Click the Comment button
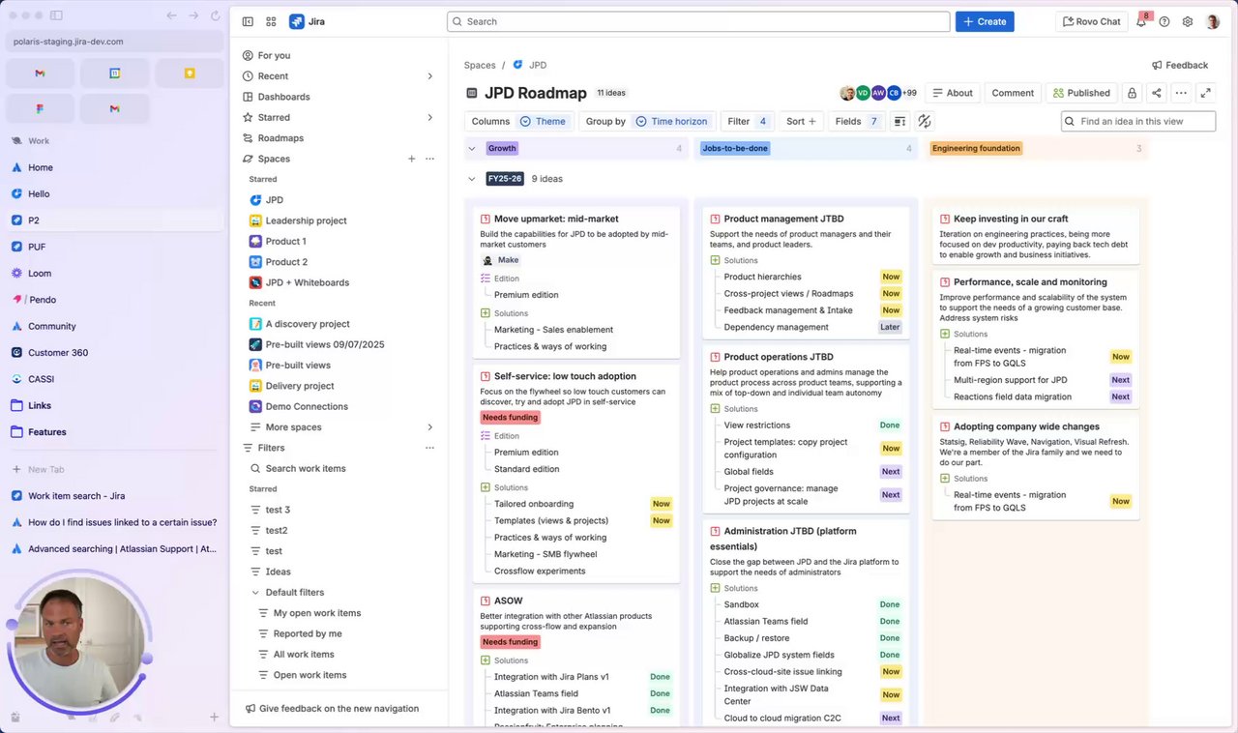Screen dimensions: 1238x733 tap(1013, 93)
